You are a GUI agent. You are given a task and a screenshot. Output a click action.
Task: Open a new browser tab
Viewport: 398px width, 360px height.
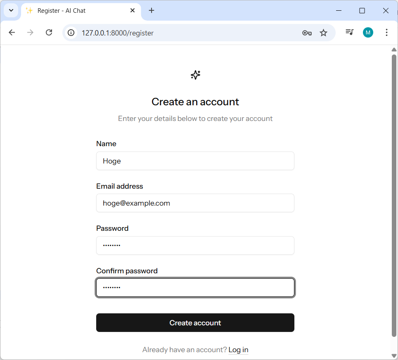click(x=152, y=11)
